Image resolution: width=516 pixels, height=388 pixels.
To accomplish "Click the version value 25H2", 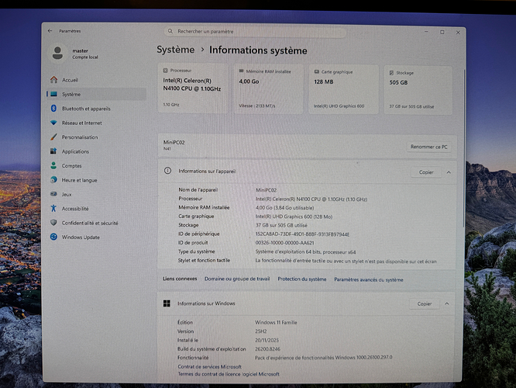I will pyautogui.click(x=260, y=331).
